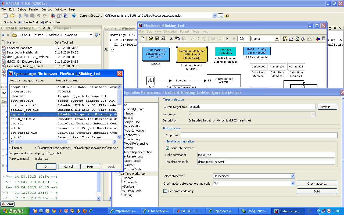Screen dimensions: 344x215
Task: Toggle the Generate makefile checkbox
Action: [167, 148]
